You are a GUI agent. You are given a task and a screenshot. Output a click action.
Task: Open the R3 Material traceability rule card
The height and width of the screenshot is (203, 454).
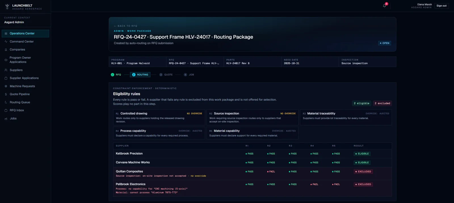click(346, 117)
